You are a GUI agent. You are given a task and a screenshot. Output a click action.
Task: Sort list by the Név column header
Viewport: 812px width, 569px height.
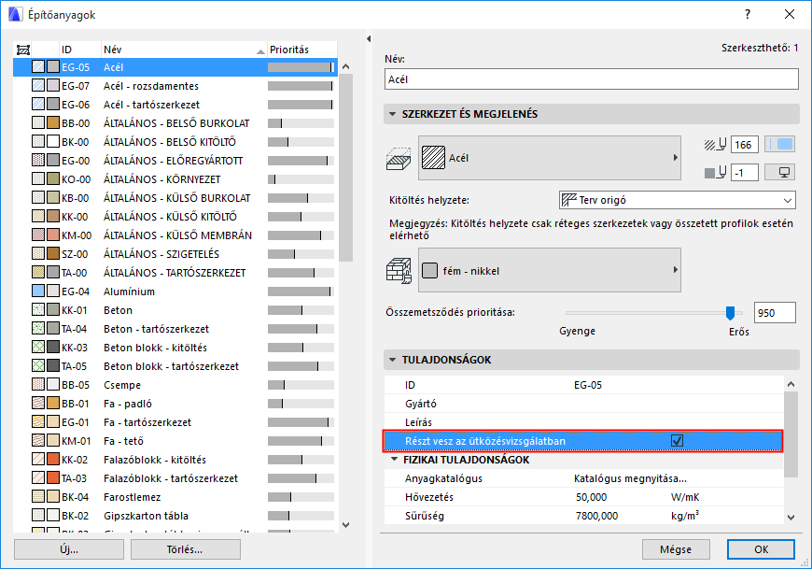[x=184, y=50]
